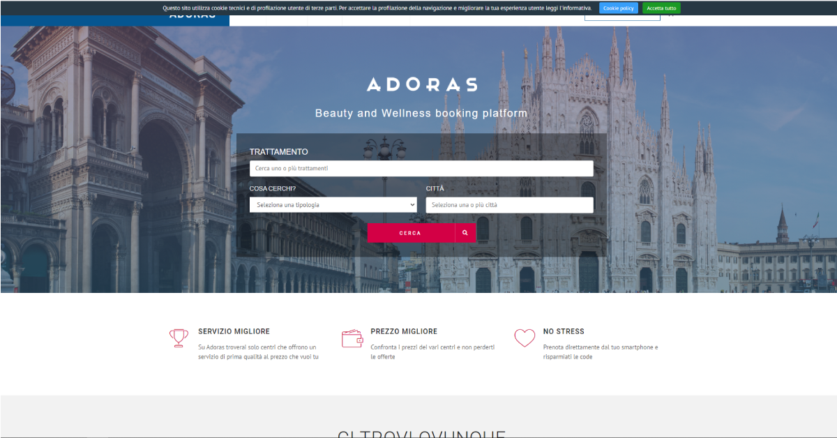Viewport: 837px width, 438px height.
Task: Click the heart icon beside No Stress
Action: [x=525, y=338]
